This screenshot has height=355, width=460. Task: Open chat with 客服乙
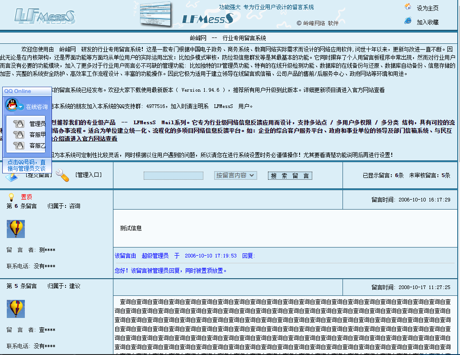tap(37, 146)
